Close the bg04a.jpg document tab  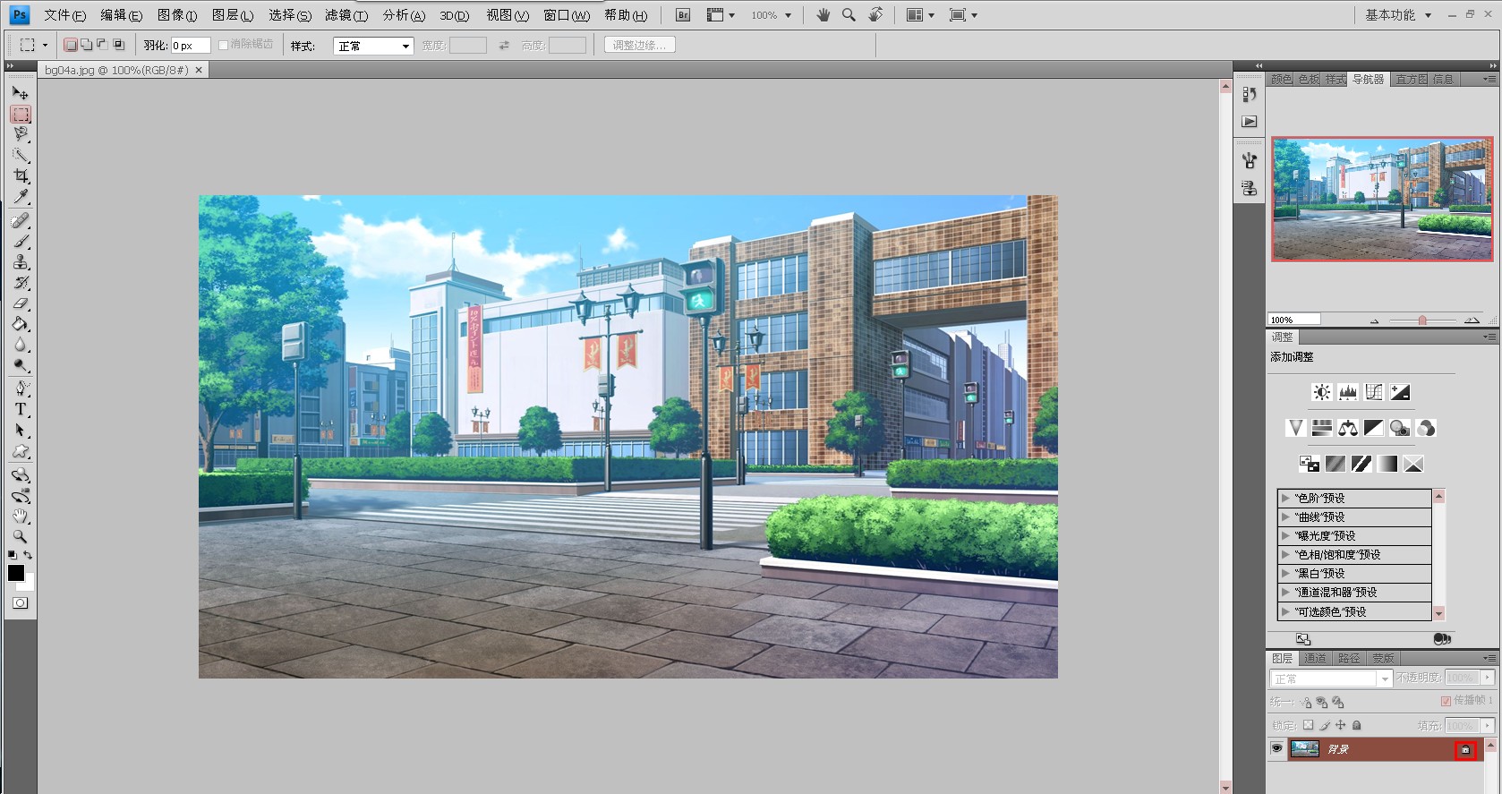[x=199, y=70]
